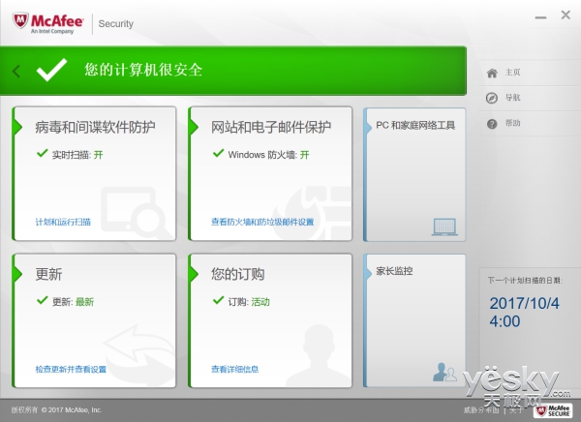This screenshot has height=422, width=581.
Task: Click the green check beside 实时扫描
Action: [43, 153]
